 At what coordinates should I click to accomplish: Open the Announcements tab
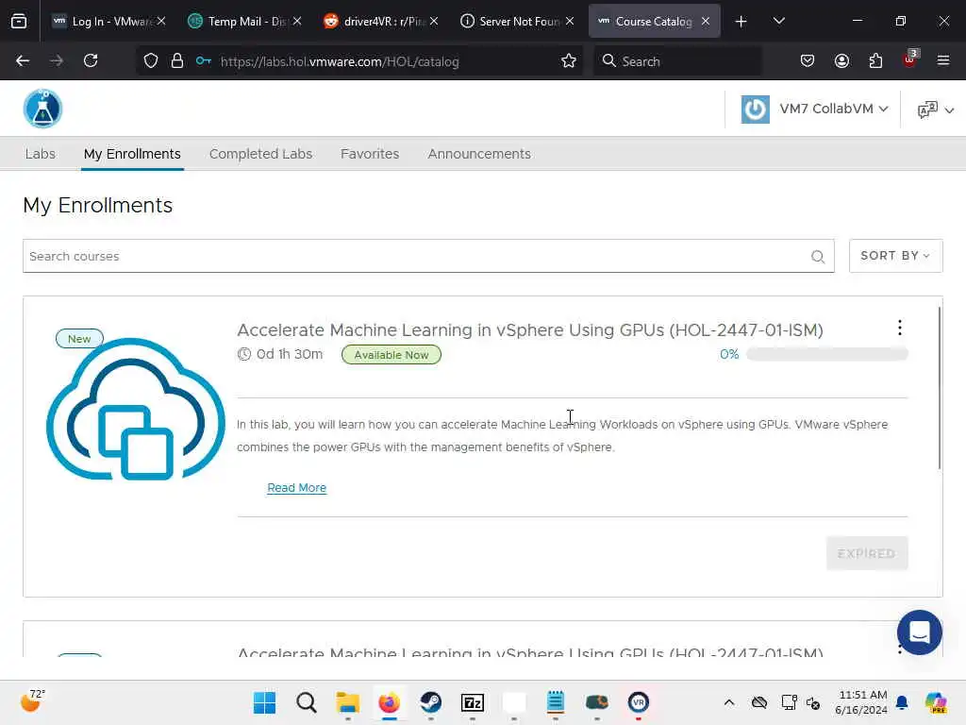(x=478, y=154)
